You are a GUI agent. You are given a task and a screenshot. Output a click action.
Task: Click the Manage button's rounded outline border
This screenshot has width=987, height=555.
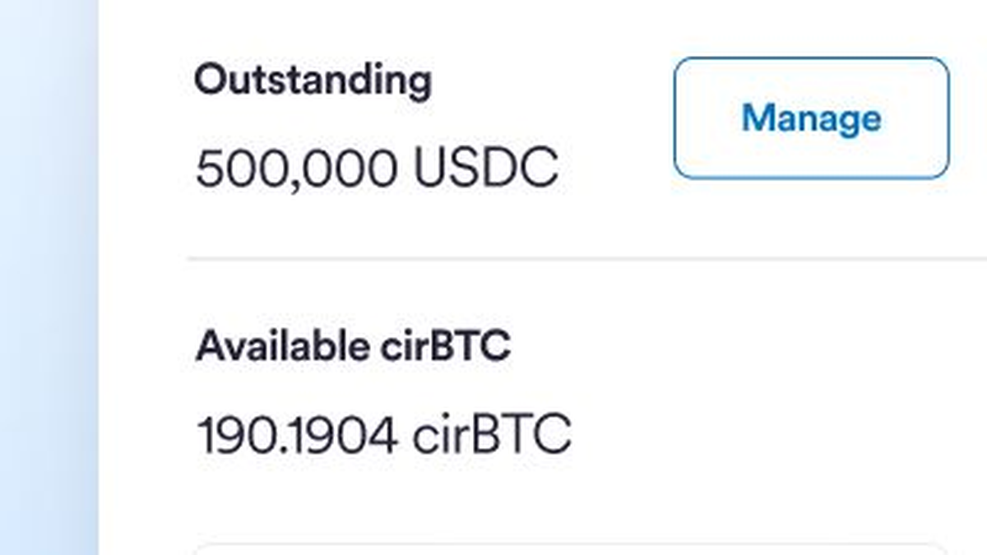coord(811,58)
